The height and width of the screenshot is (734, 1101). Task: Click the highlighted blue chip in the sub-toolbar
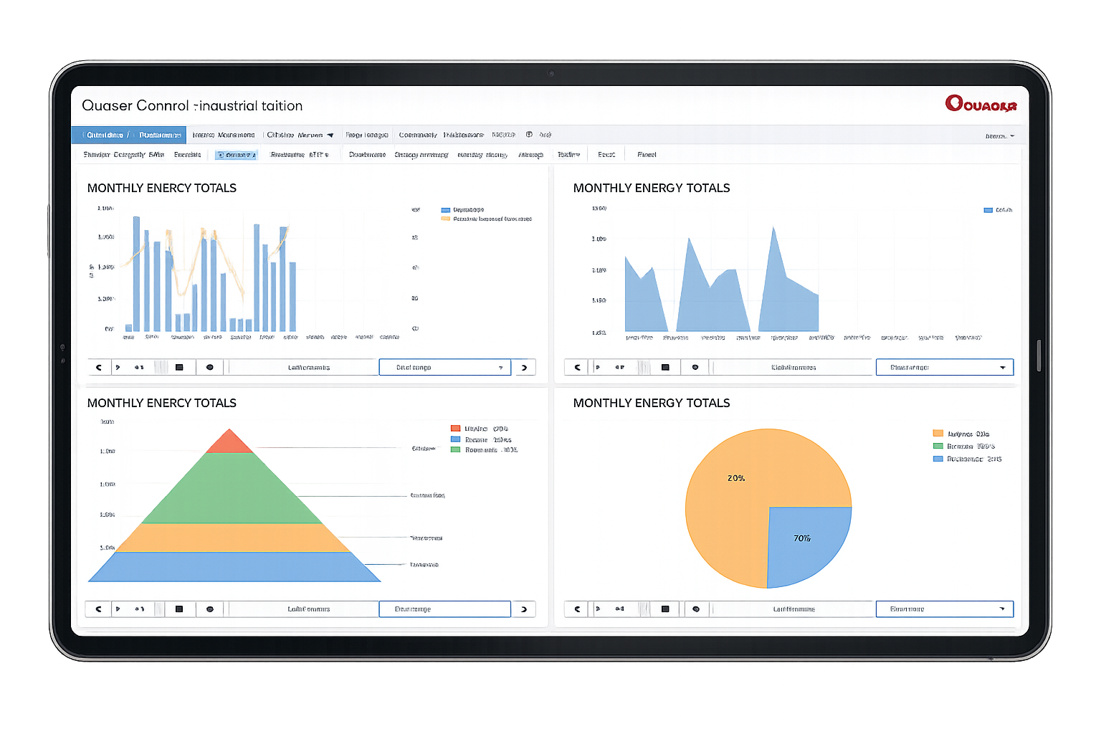tap(236, 155)
